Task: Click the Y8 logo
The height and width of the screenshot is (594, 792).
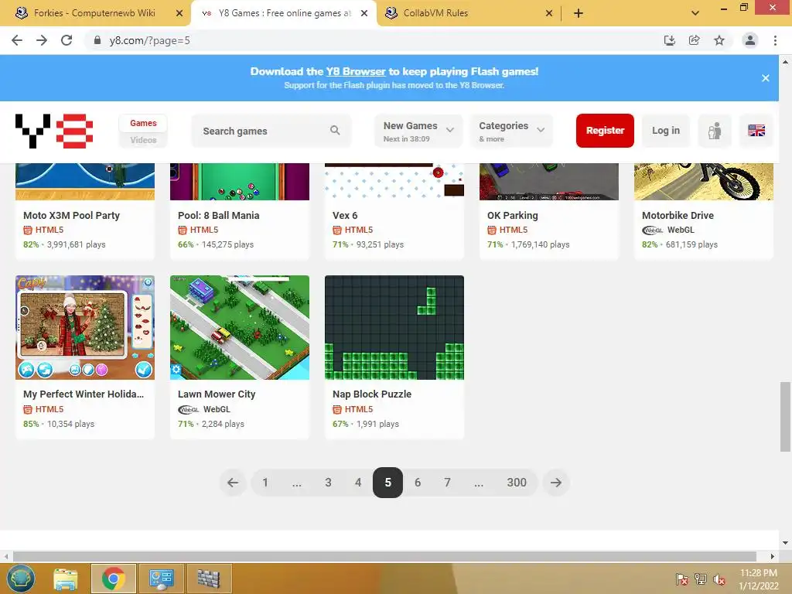Action: coord(54,131)
